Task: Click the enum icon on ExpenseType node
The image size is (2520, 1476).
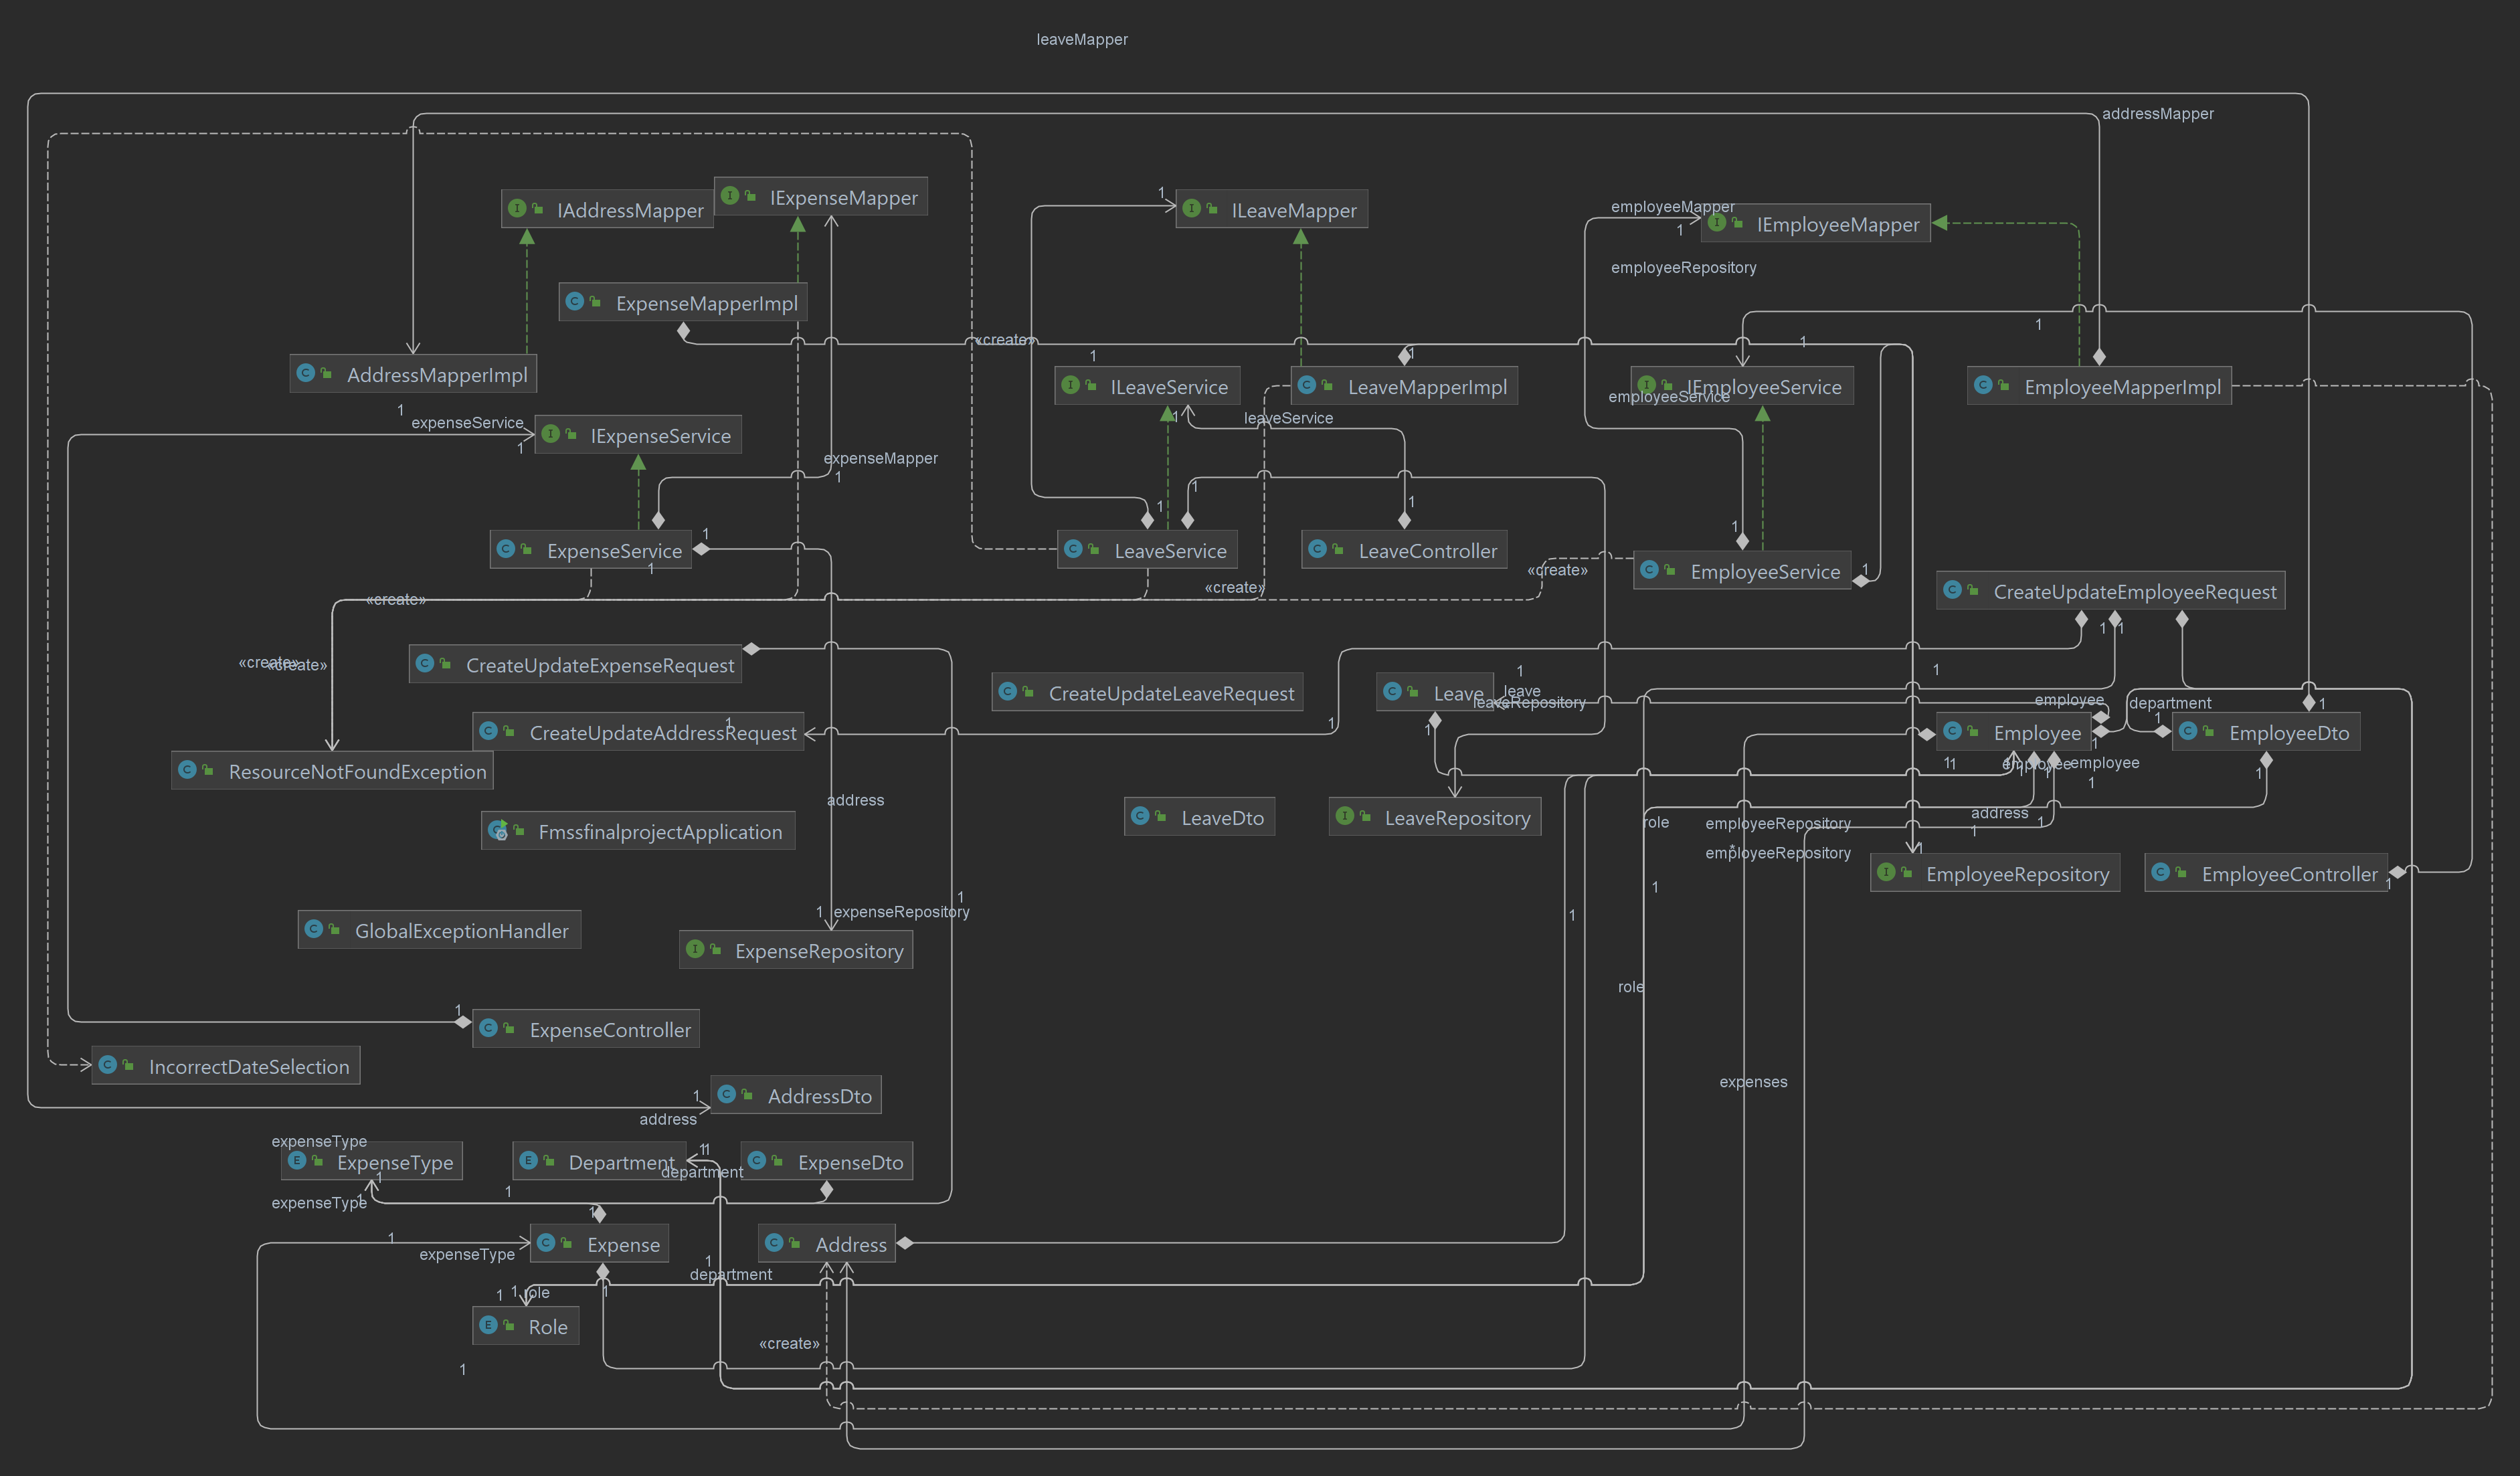Action: pos(296,1161)
